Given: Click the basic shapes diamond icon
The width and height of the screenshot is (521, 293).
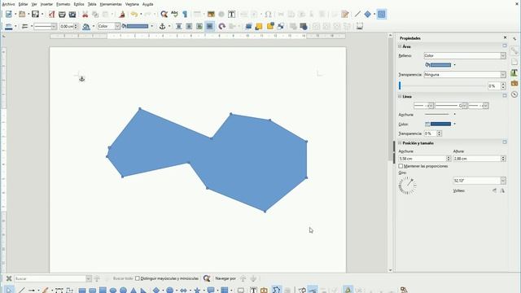Looking at the screenshot, I should tap(367, 15).
